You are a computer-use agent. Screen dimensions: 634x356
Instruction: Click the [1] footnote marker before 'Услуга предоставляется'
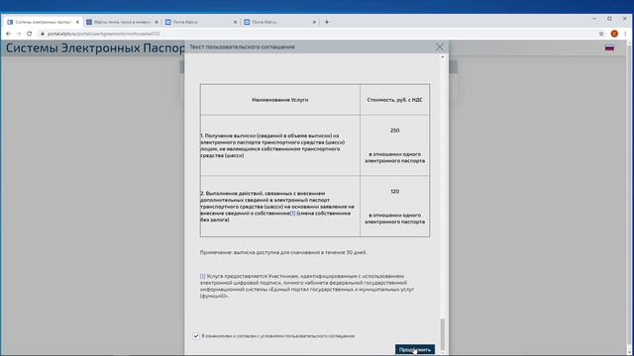[202, 276]
